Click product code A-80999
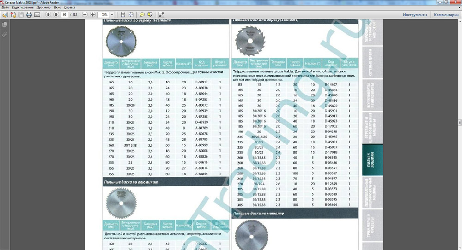462x250 pixels. [201, 145]
